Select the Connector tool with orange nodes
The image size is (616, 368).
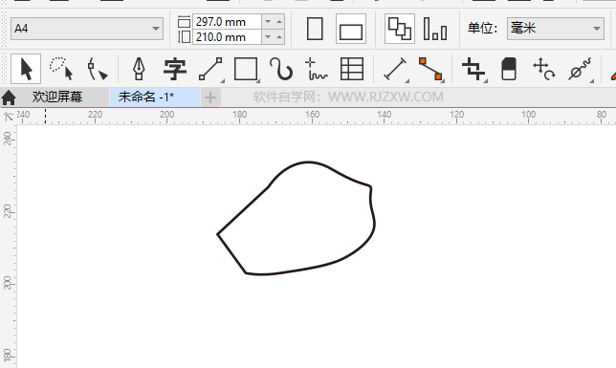431,69
